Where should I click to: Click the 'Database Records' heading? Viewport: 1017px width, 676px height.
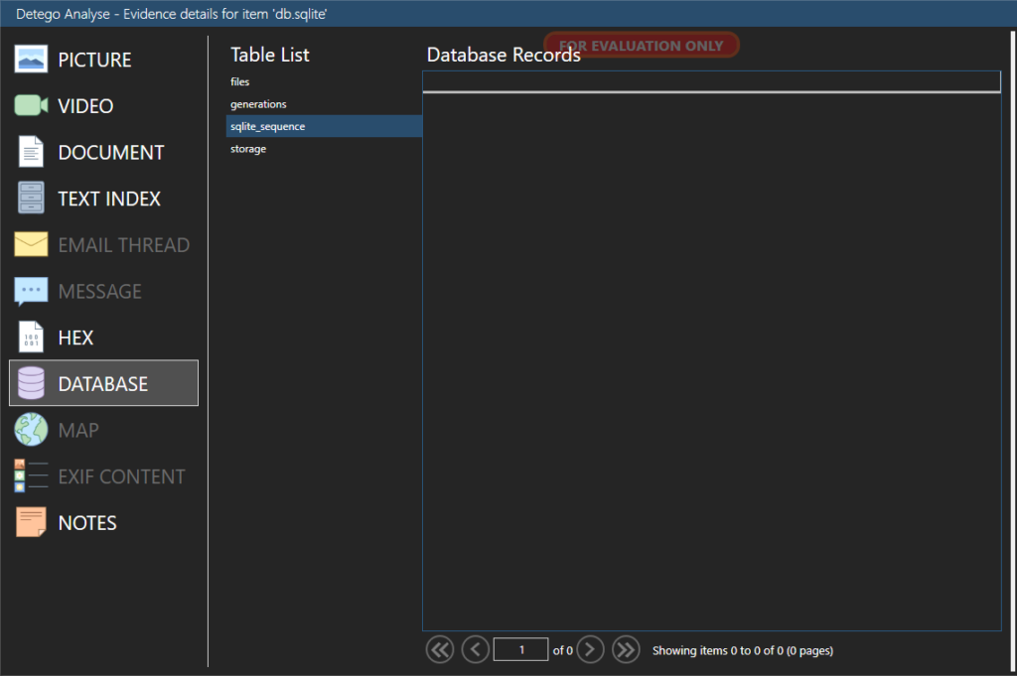(504, 55)
